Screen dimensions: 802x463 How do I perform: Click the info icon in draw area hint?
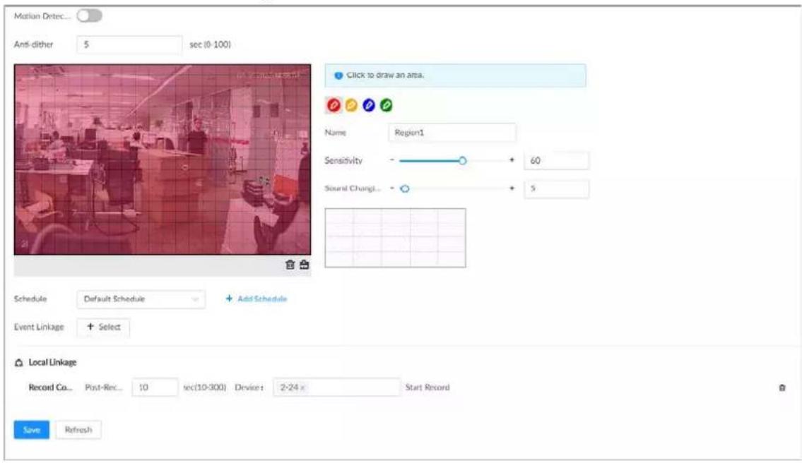[x=338, y=76]
